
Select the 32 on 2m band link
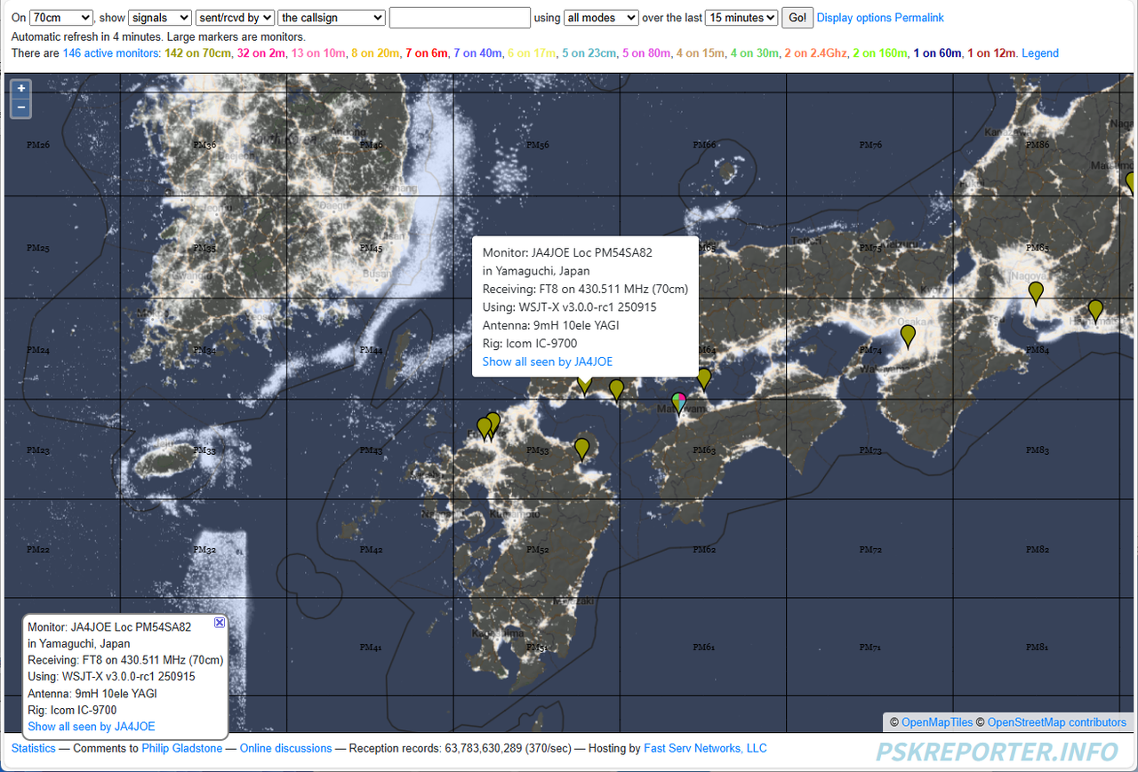click(x=261, y=53)
